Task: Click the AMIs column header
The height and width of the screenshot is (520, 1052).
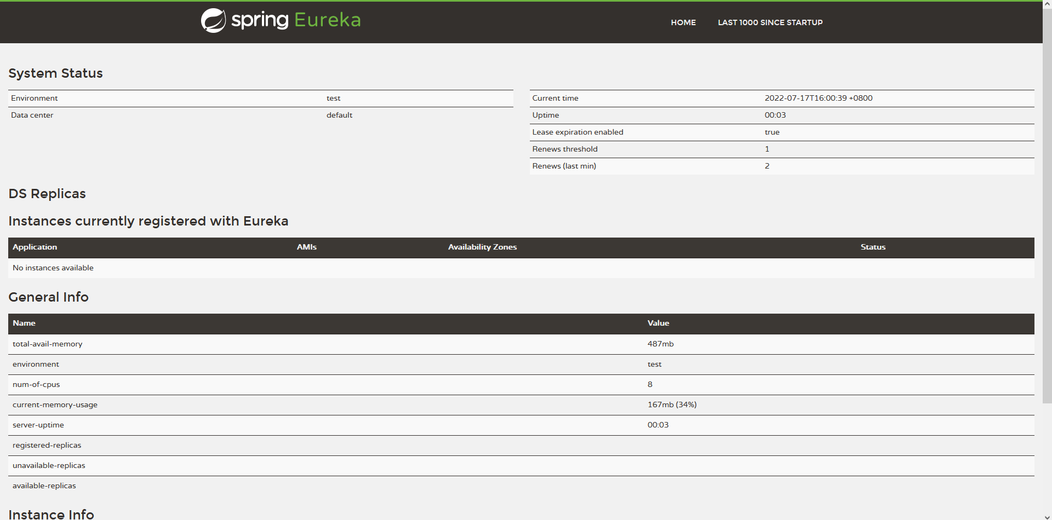Action: pos(306,247)
